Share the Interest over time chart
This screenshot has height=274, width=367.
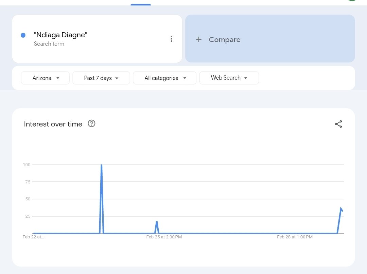point(338,124)
